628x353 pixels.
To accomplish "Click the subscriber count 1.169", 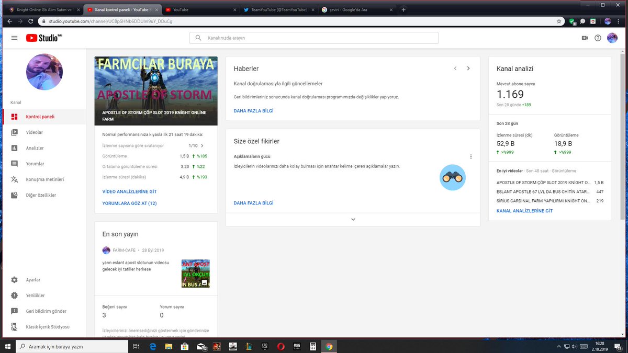I will (x=510, y=95).
